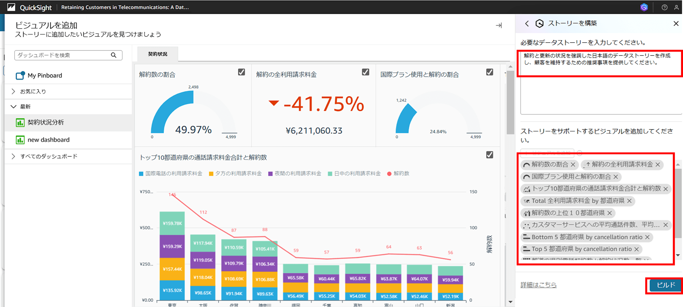Screen dimensions: 683x307
Task: Click the 49.97% gauge value
Action: tap(193, 130)
